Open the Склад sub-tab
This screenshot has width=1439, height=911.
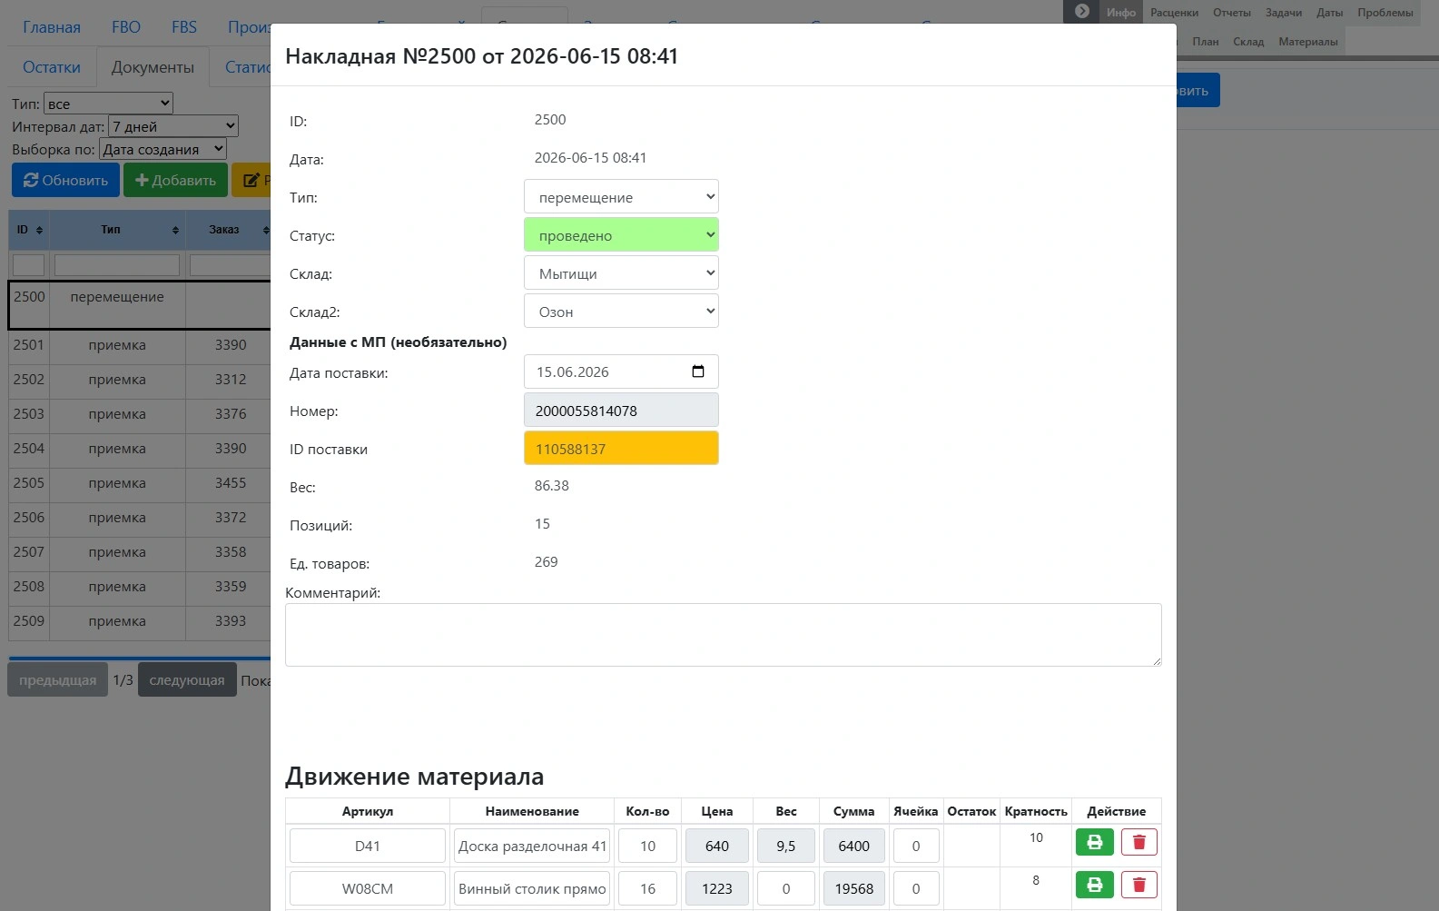[x=1248, y=42]
